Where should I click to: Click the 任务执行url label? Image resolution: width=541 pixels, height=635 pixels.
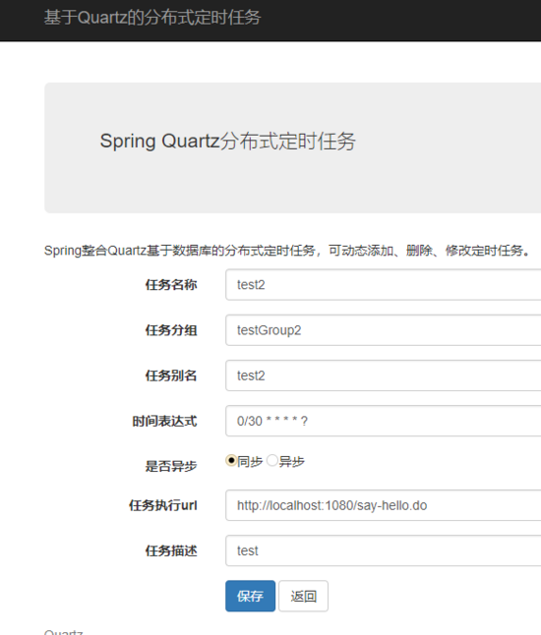point(163,505)
